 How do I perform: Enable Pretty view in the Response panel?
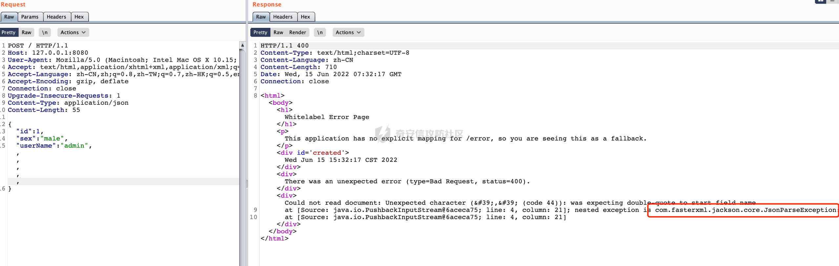(260, 32)
